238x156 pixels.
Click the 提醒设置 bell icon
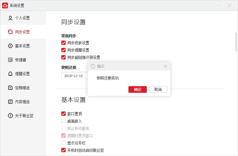pos(10,74)
